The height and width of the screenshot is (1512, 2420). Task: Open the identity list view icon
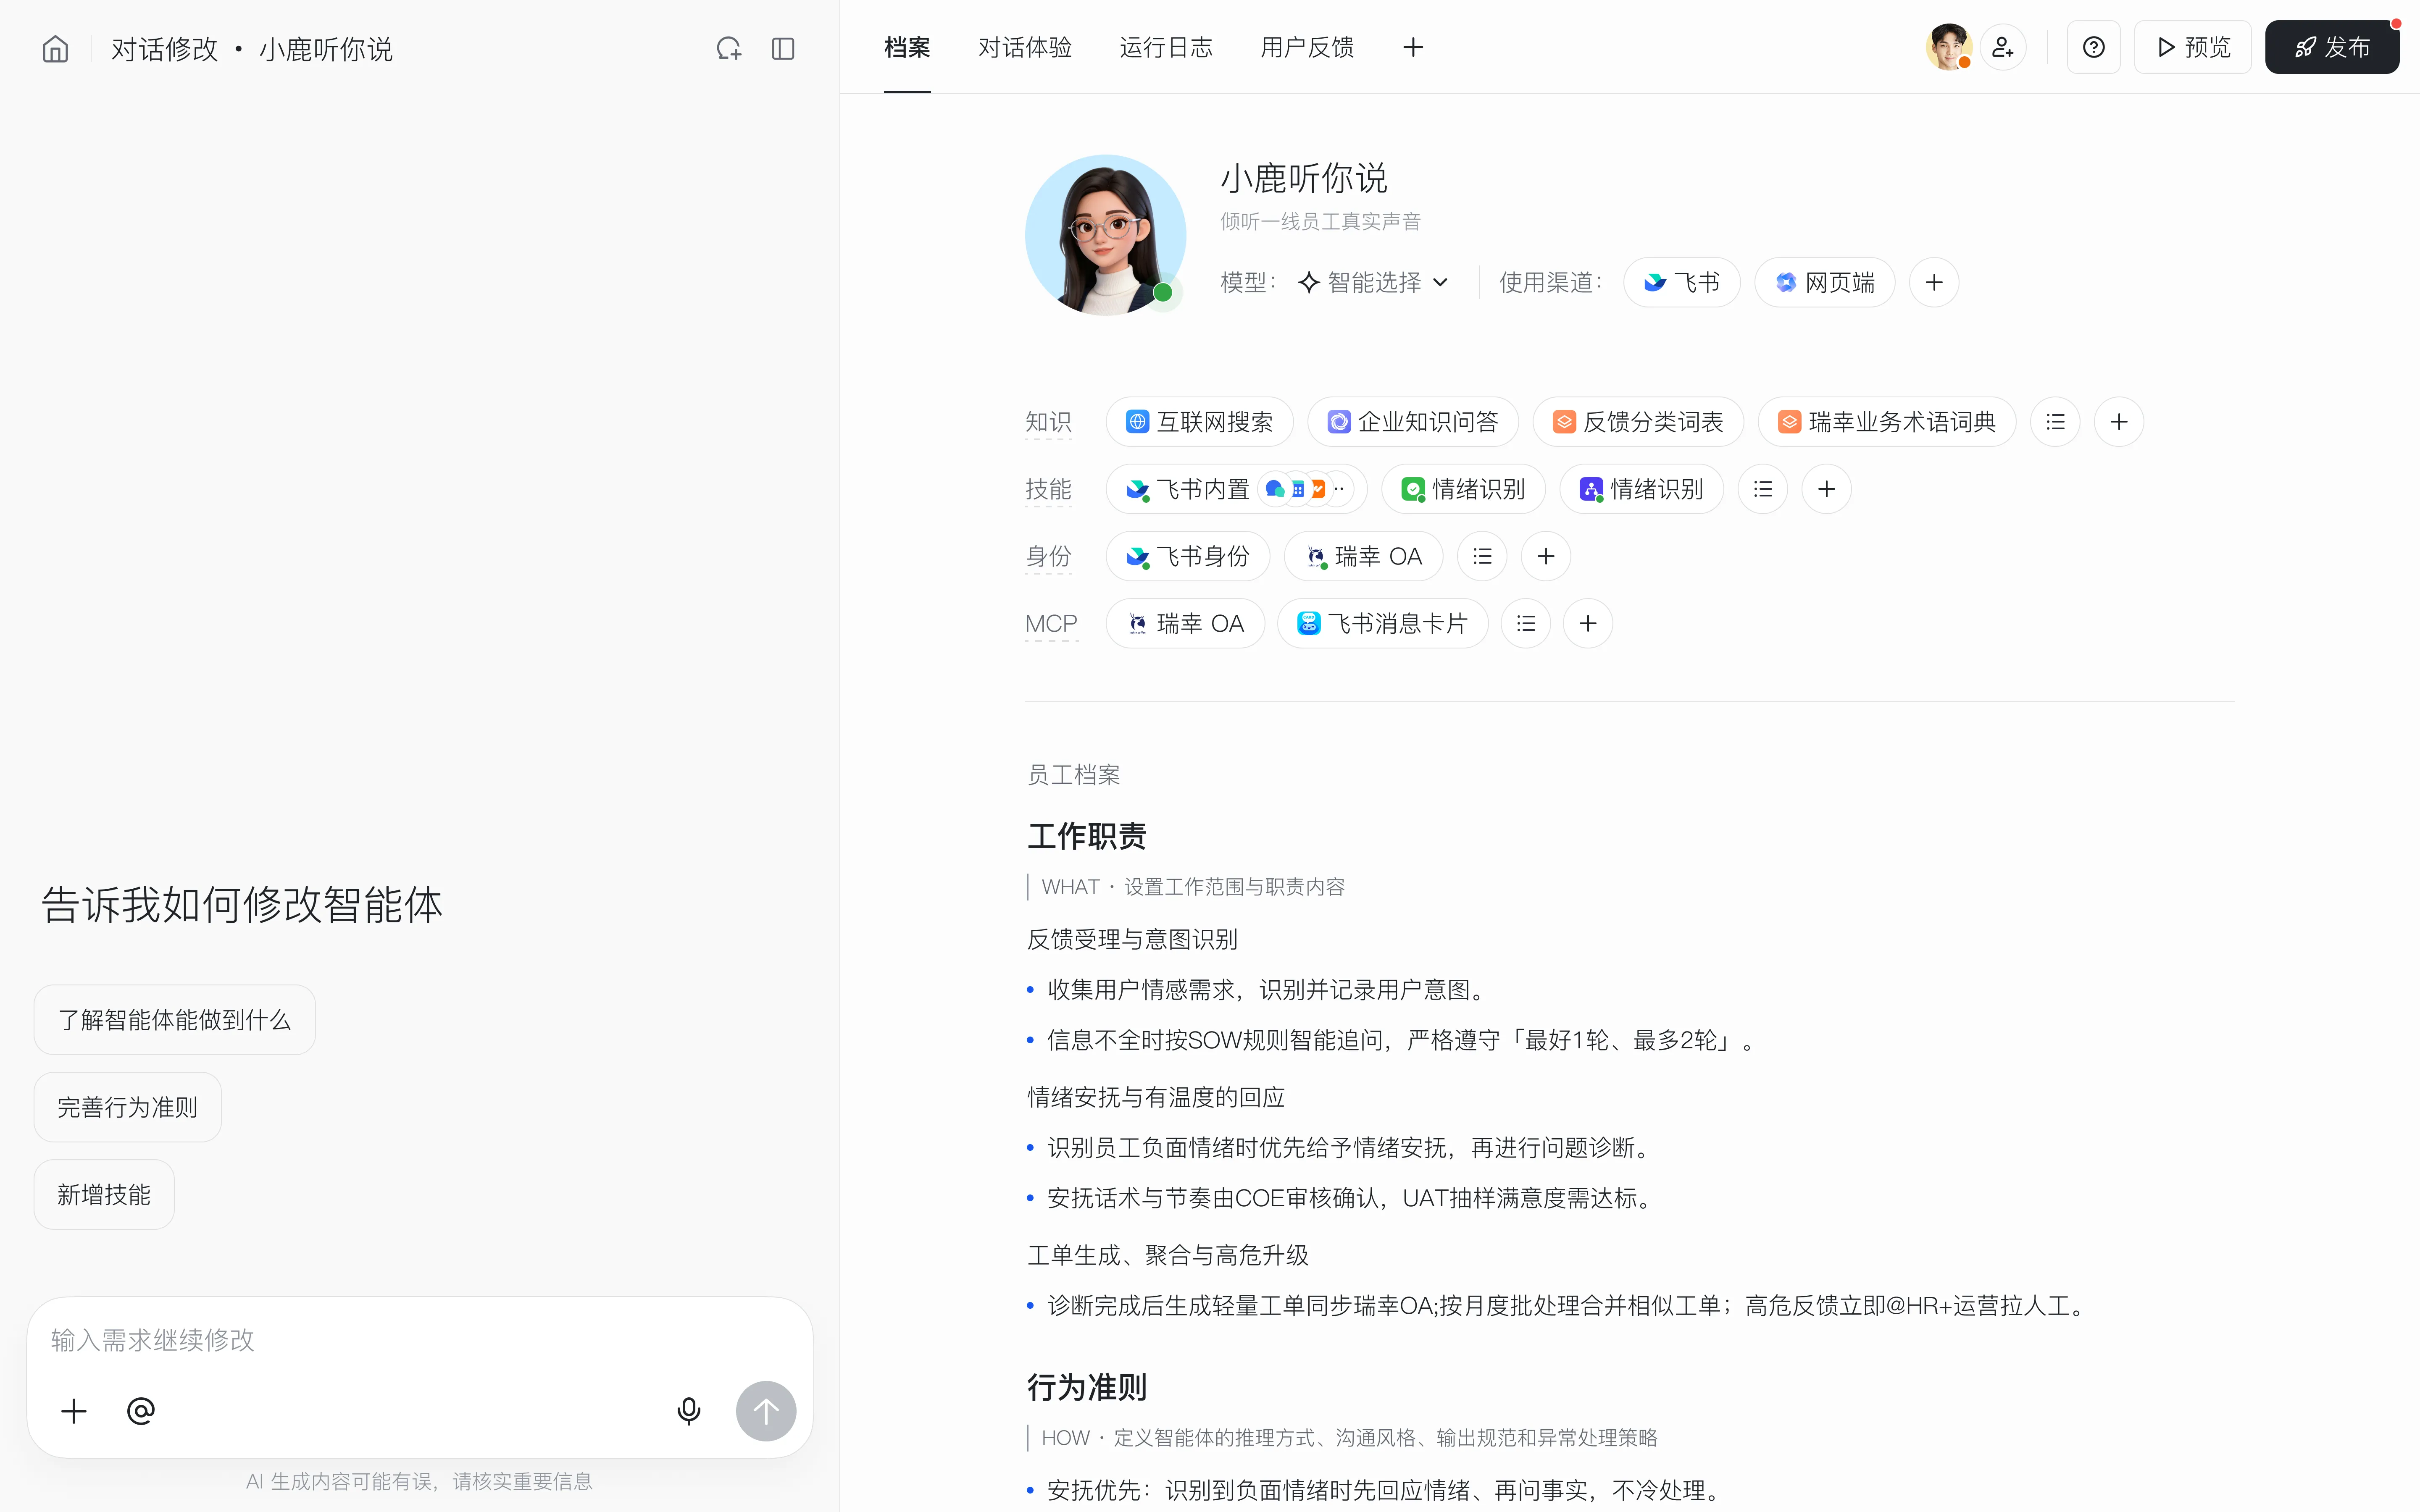pos(1482,556)
